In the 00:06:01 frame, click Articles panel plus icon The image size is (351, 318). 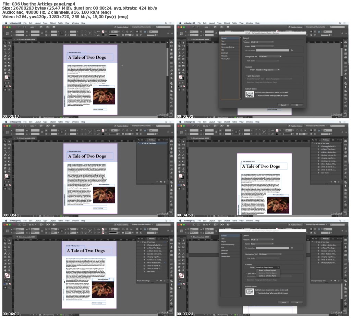pos(157,281)
